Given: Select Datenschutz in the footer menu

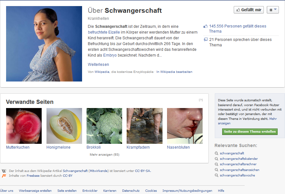Looking at the screenshot, I should 131,190.
